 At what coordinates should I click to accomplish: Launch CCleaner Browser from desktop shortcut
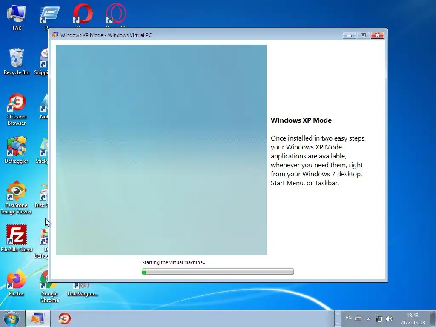point(17,109)
